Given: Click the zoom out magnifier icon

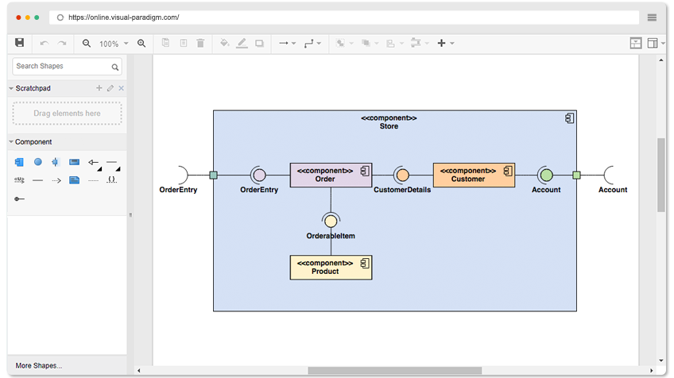Looking at the screenshot, I should [x=87, y=44].
